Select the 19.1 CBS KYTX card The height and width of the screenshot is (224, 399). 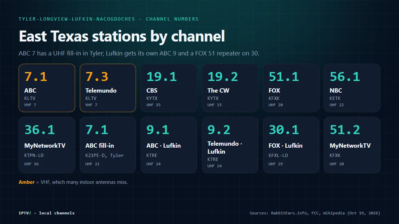(x=169, y=88)
